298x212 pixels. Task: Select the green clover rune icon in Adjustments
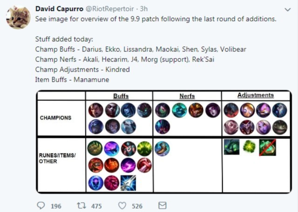(250, 147)
